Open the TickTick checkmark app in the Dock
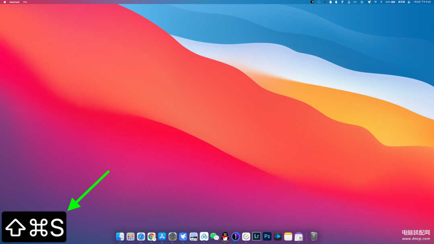This screenshot has width=434, height=244. click(246, 236)
